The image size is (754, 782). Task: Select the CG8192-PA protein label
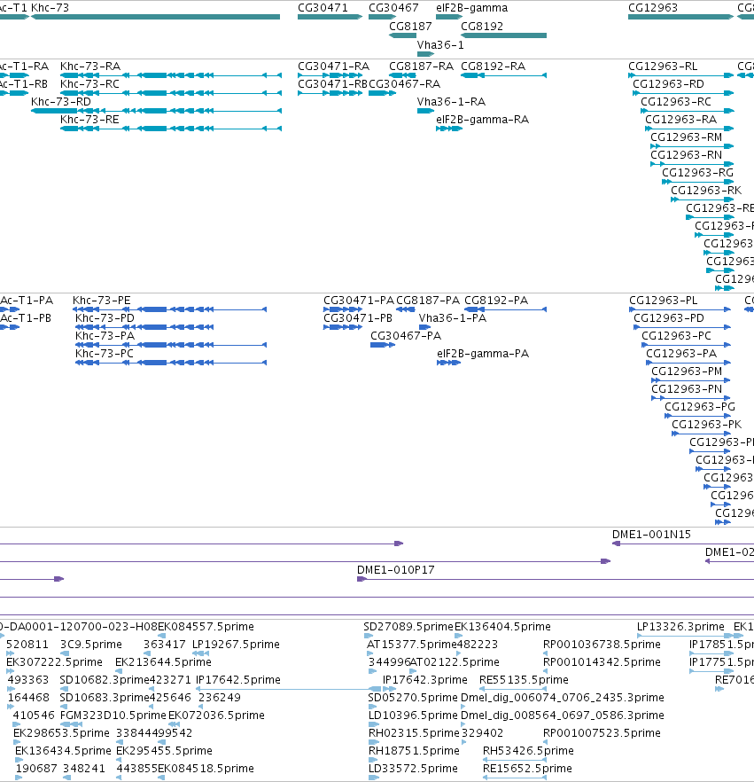(x=496, y=301)
